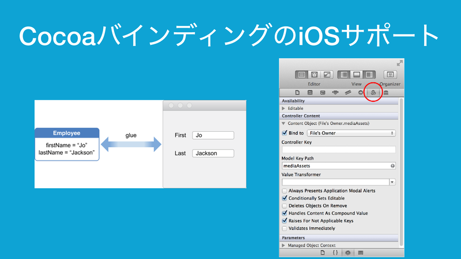
Task: Click the Model Key Path field
Action: click(338, 166)
